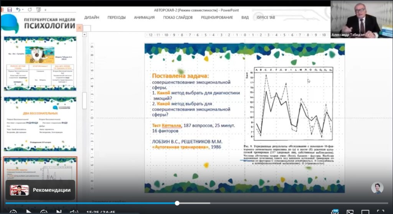Start slideshow from beginning icon
The width and height of the screenshot is (393, 214).
point(38,9)
